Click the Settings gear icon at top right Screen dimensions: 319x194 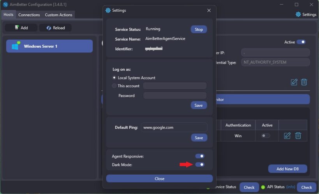(298, 14)
